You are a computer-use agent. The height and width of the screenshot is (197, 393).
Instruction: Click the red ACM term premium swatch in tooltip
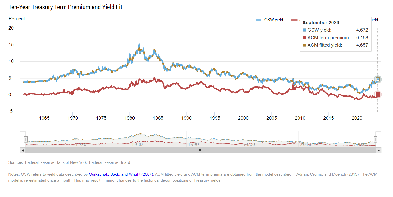click(305, 38)
